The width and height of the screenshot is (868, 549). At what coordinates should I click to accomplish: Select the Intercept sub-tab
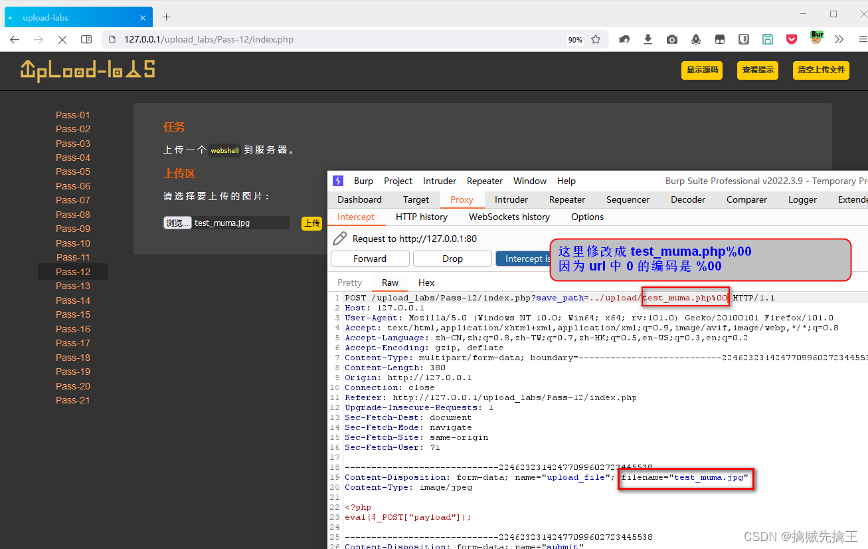pos(356,217)
